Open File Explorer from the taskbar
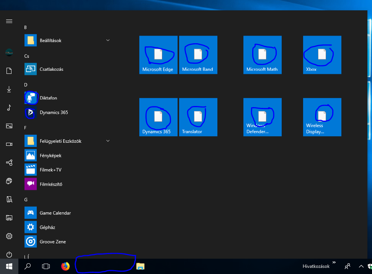Image resolution: width=372 pixels, height=274 pixels. [140, 266]
